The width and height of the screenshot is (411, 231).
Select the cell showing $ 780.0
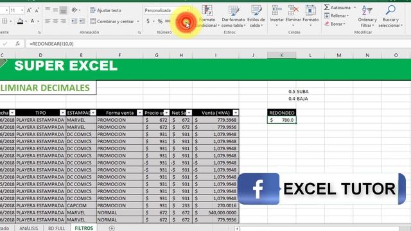tap(282, 120)
